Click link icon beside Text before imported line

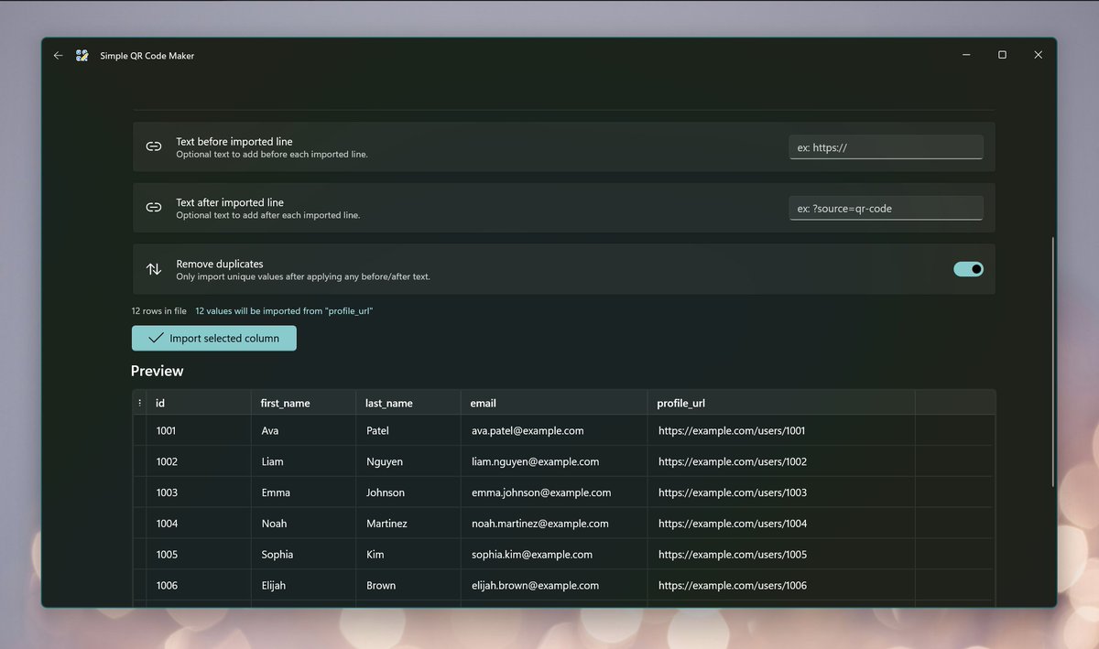pos(154,146)
